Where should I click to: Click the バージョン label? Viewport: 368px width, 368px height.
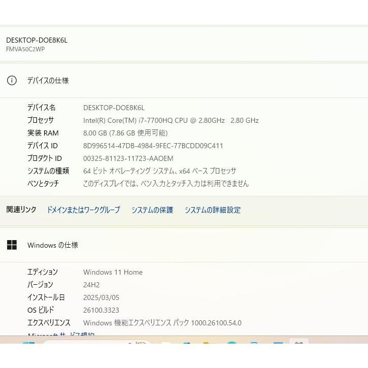[x=41, y=285]
